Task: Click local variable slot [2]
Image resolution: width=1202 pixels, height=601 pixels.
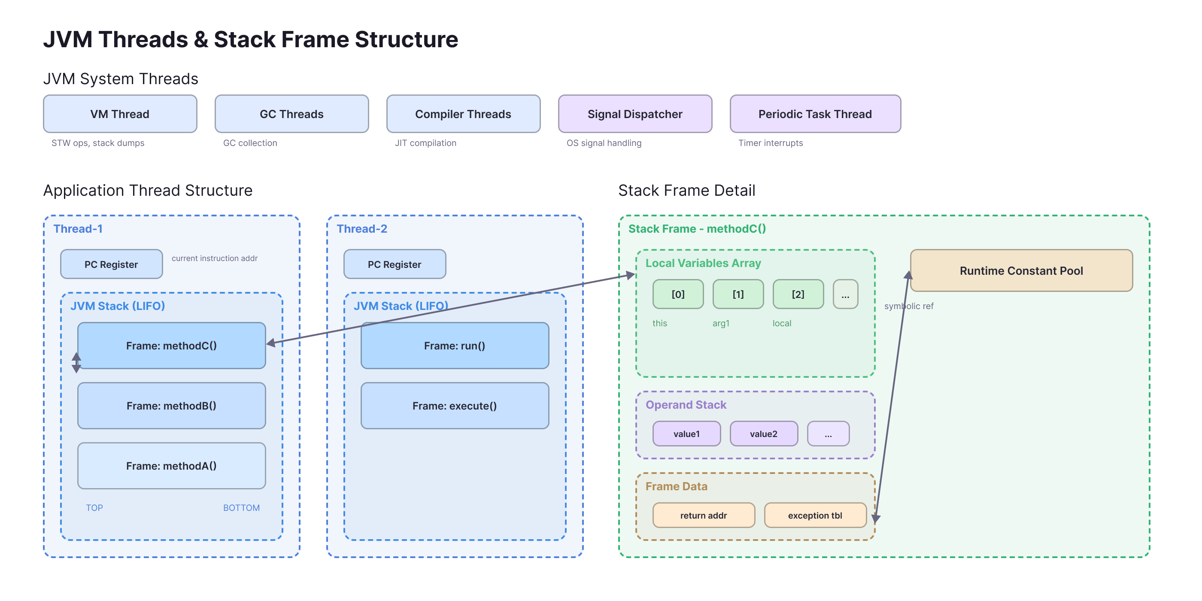Action: pos(798,294)
